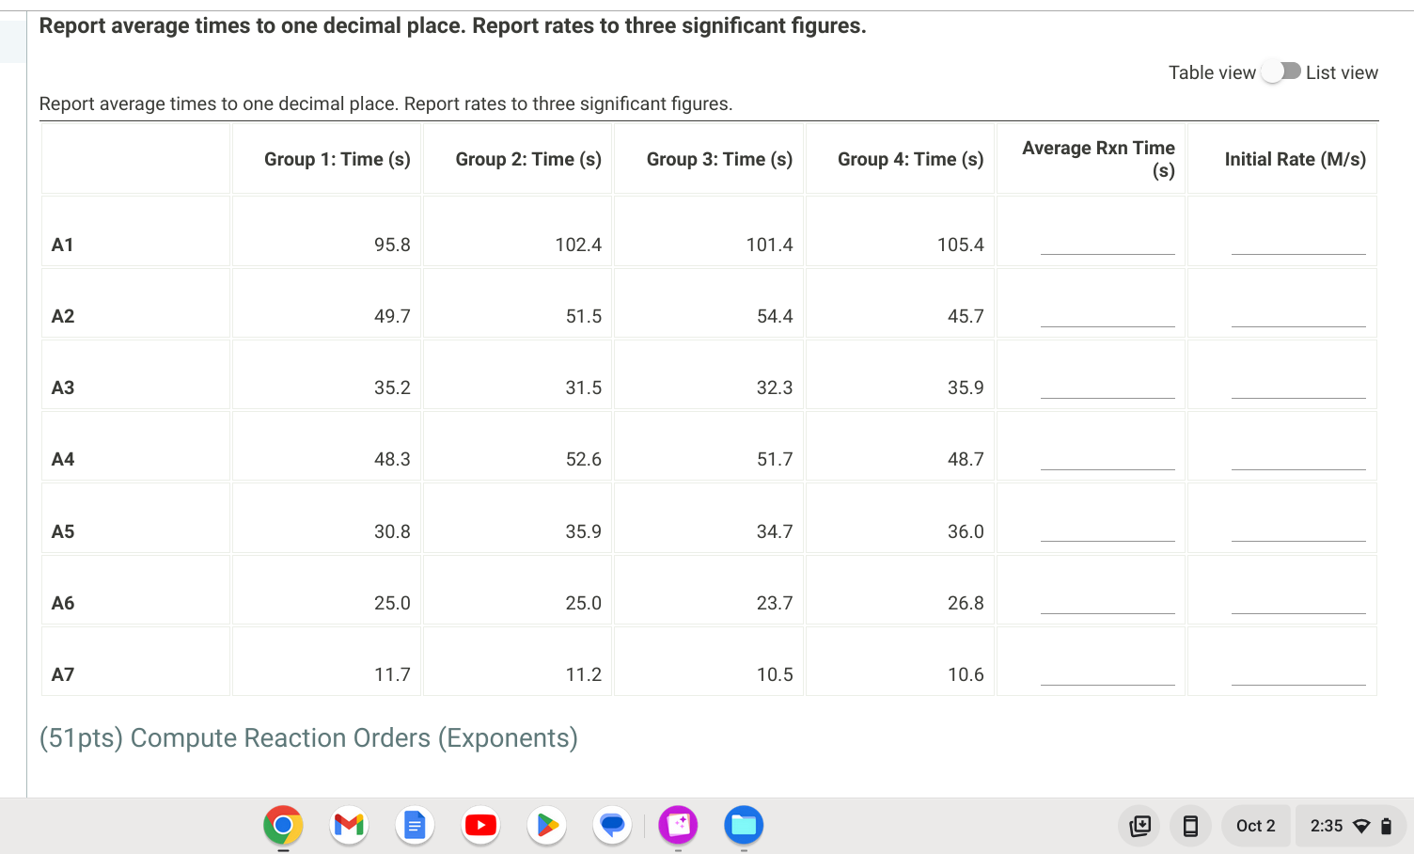Open quick settings via the clock
Viewport: 1414px width, 854px height.
point(1327,825)
